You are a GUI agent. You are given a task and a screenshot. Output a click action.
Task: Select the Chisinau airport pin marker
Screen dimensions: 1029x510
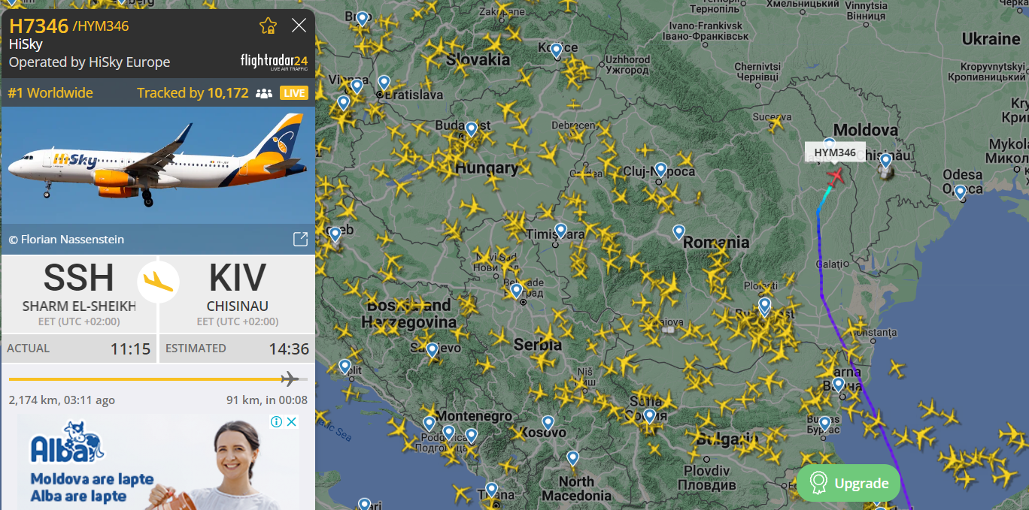pos(885,160)
